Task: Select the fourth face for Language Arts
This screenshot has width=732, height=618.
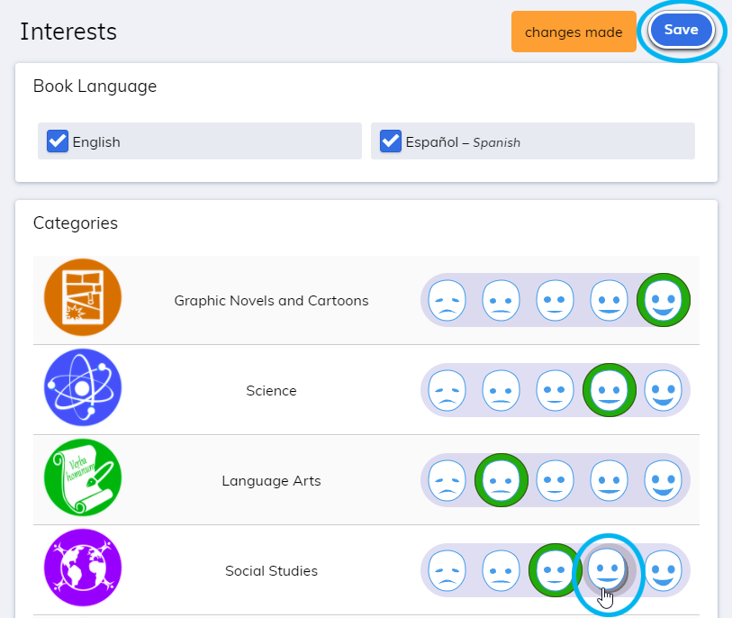Action: (610, 480)
